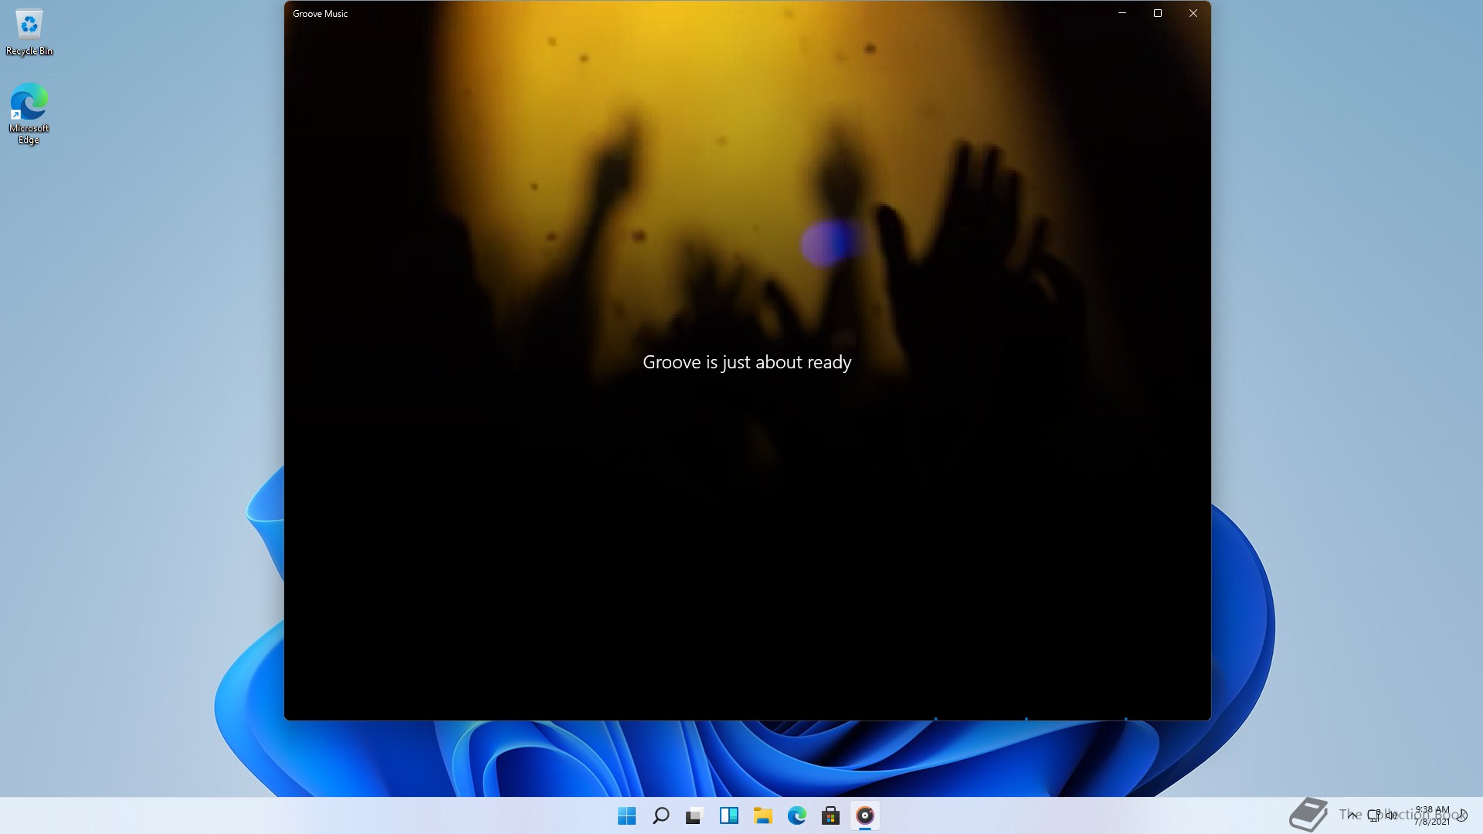Click the 'Groove is just about ready' text
Viewport: 1483px width, 834px height.
[747, 362]
